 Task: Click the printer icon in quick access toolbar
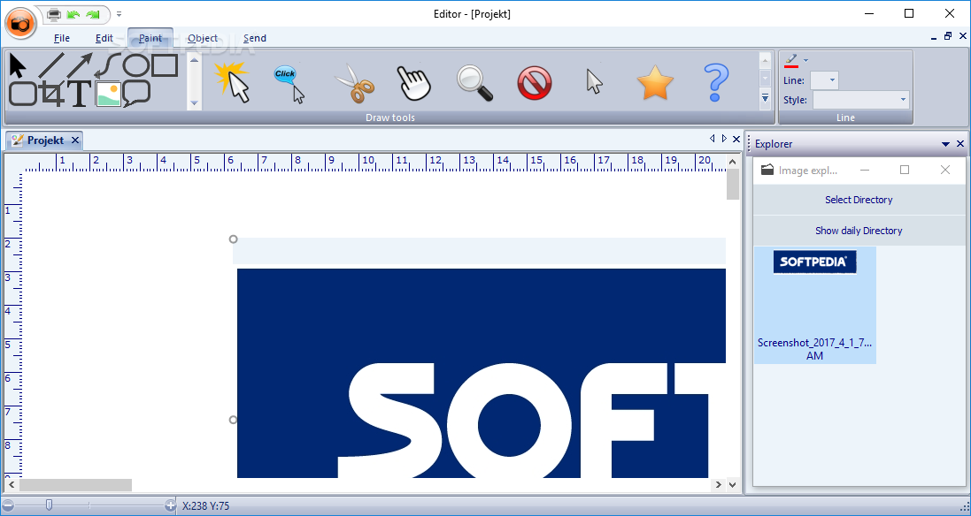(x=55, y=13)
